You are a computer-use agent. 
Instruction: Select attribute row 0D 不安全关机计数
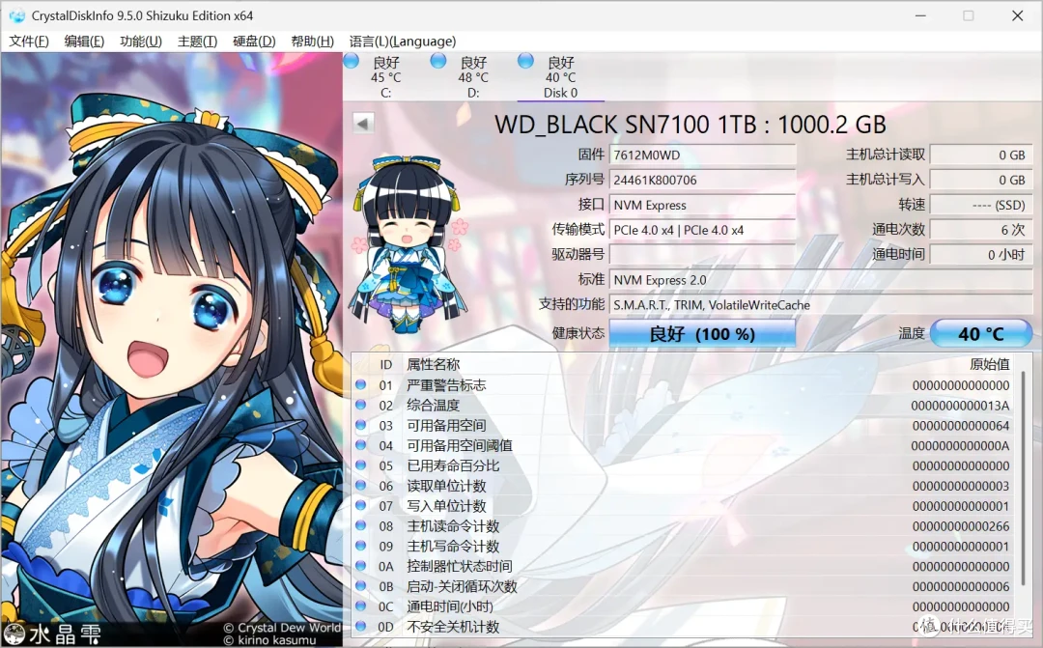683,627
